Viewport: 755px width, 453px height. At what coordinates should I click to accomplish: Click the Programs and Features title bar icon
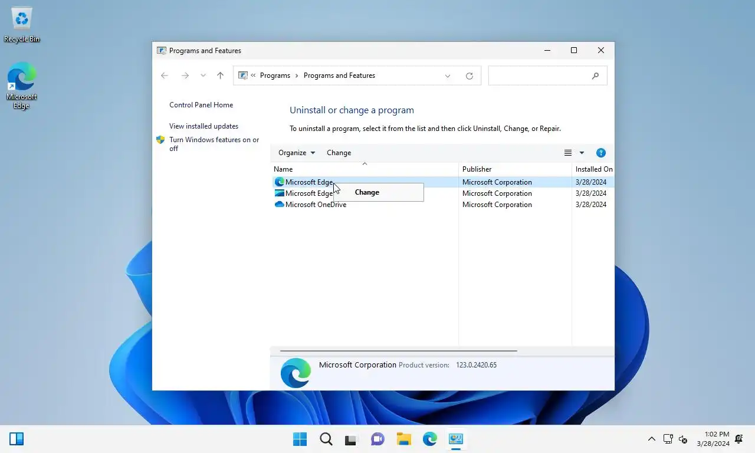(x=162, y=51)
